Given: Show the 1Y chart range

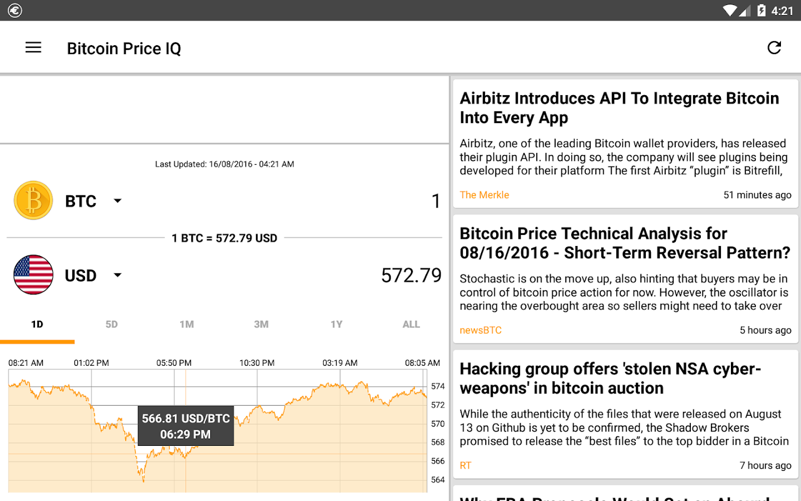Looking at the screenshot, I should pos(337,325).
